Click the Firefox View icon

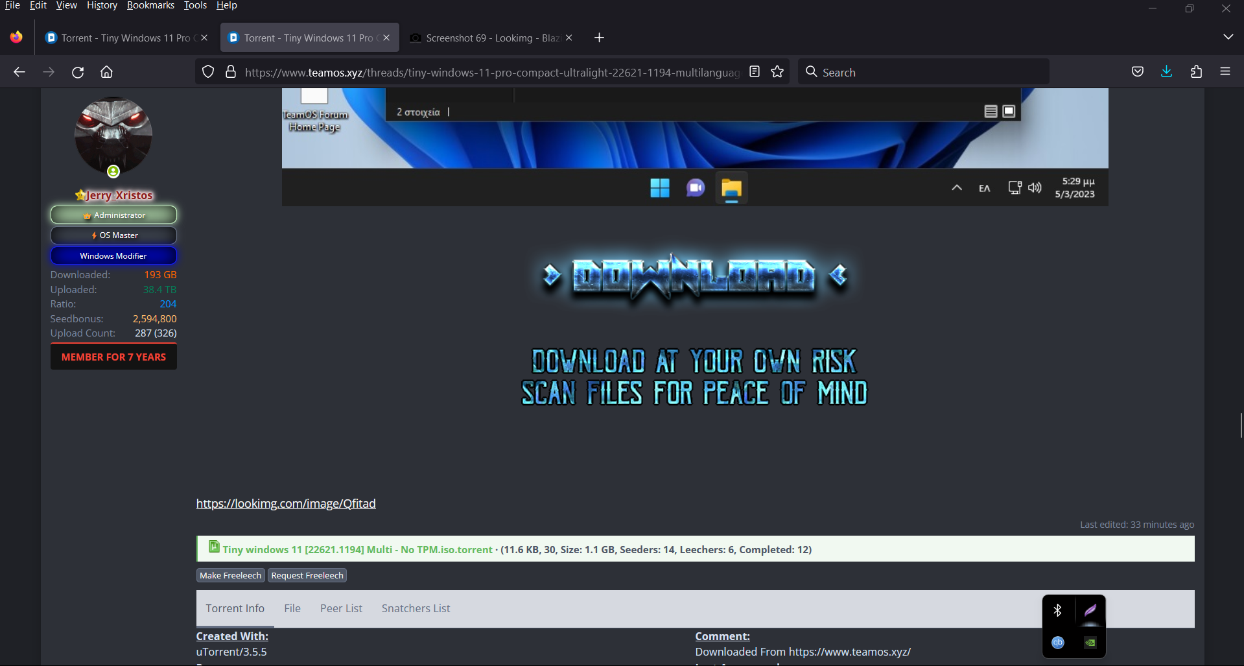coord(16,37)
